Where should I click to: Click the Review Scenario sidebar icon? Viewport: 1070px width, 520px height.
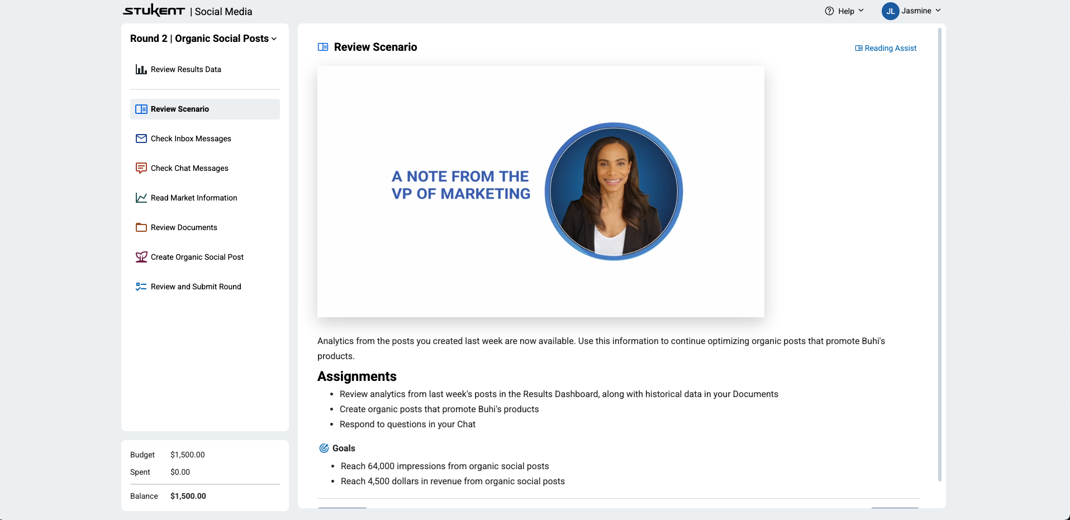tap(141, 109)
